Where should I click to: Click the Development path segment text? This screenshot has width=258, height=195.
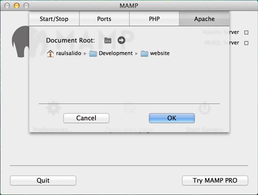[x=116, y=53]
